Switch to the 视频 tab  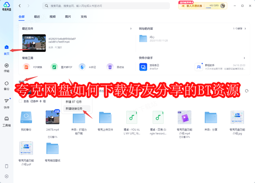point(53,17)
